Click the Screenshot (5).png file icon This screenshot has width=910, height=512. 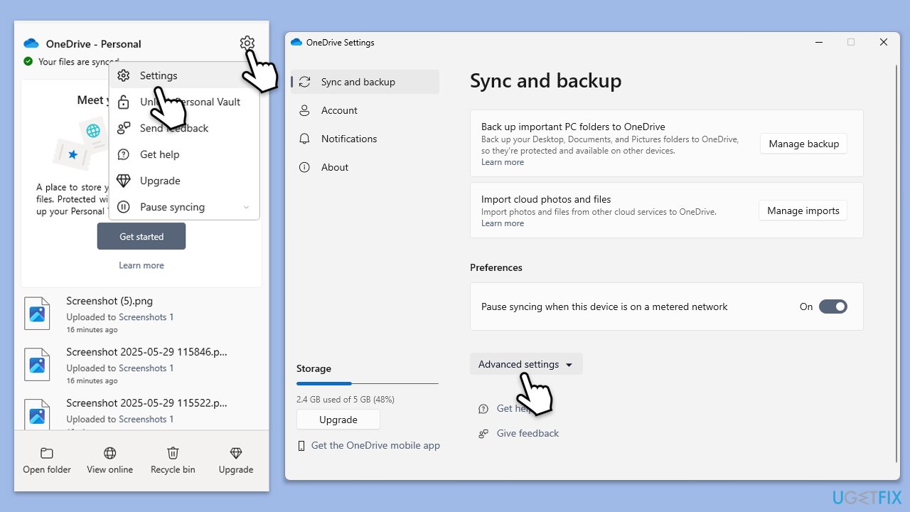coord(37,314)
